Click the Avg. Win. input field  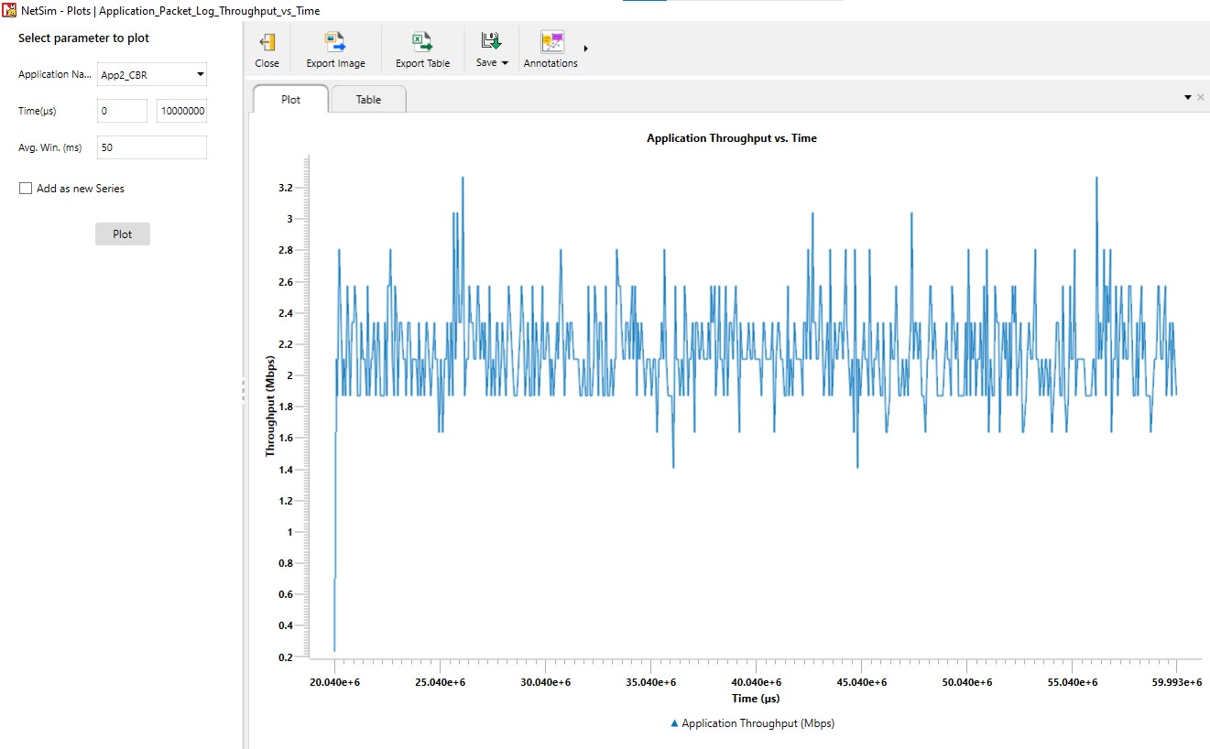click(x=152, y=147)
